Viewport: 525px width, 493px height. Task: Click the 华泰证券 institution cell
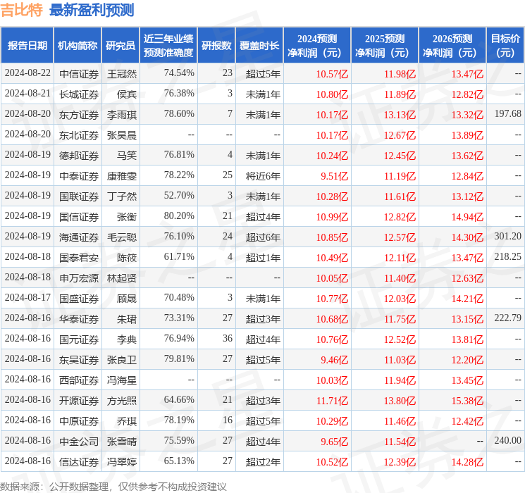click(x=79, y=319)
